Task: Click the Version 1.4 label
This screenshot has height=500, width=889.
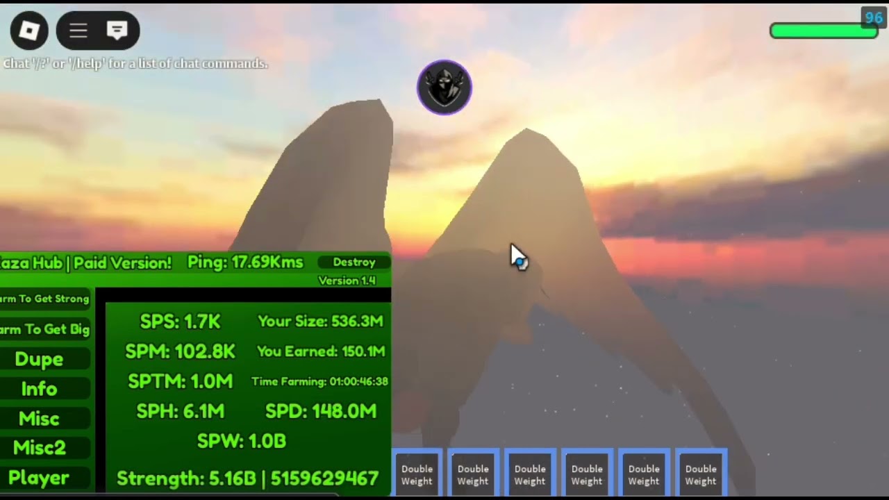Action: pyautogui.click(x=347, y=281)
